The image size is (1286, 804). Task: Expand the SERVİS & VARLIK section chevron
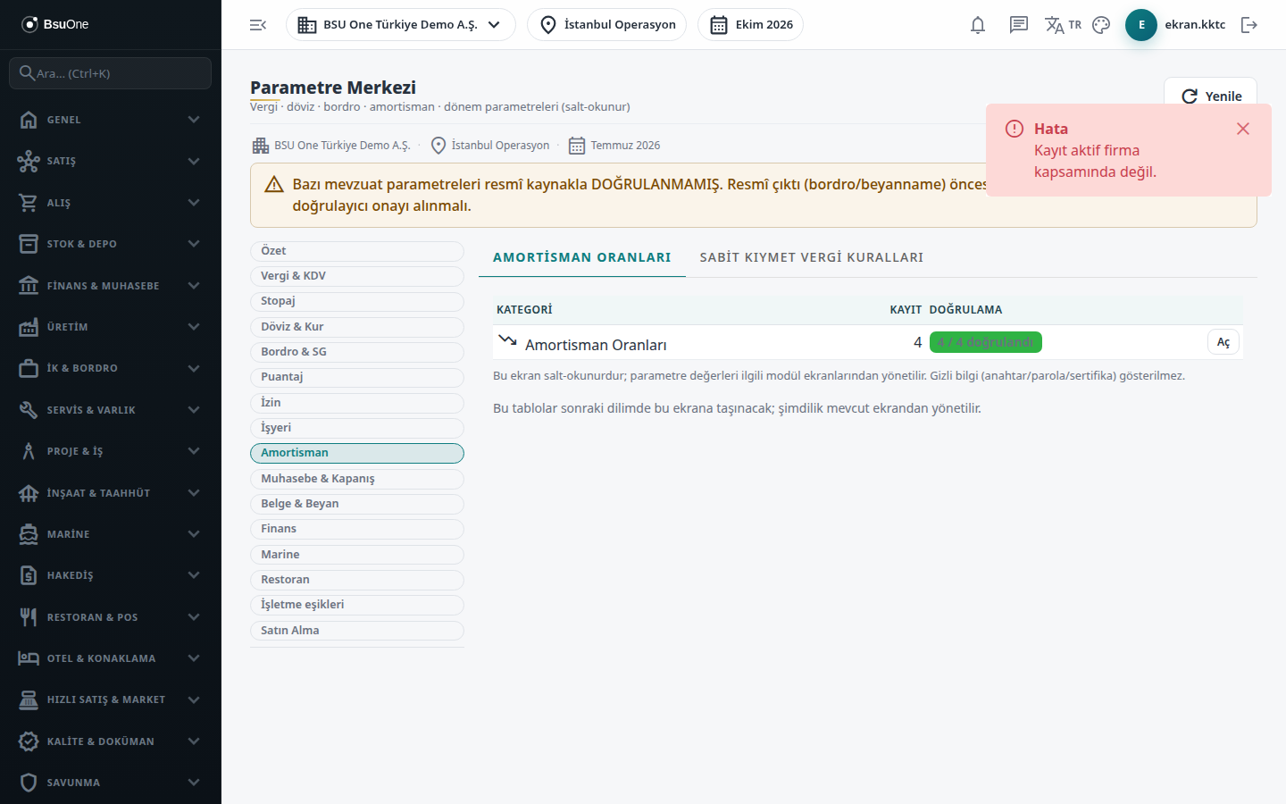tap(194, 410)
